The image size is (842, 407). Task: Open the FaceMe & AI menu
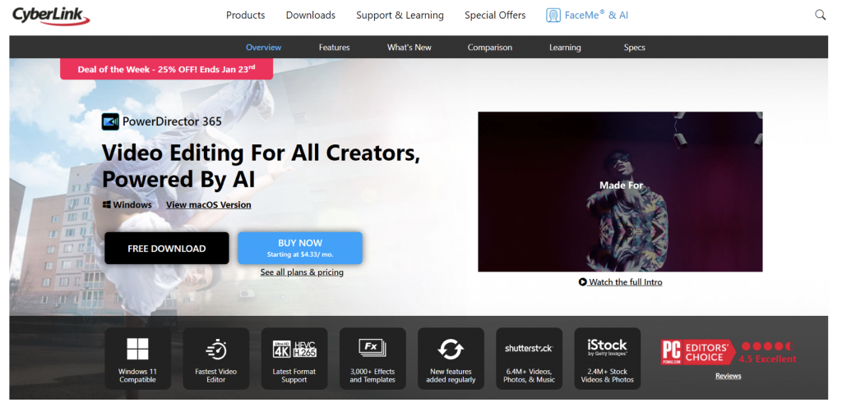point(587,16)
